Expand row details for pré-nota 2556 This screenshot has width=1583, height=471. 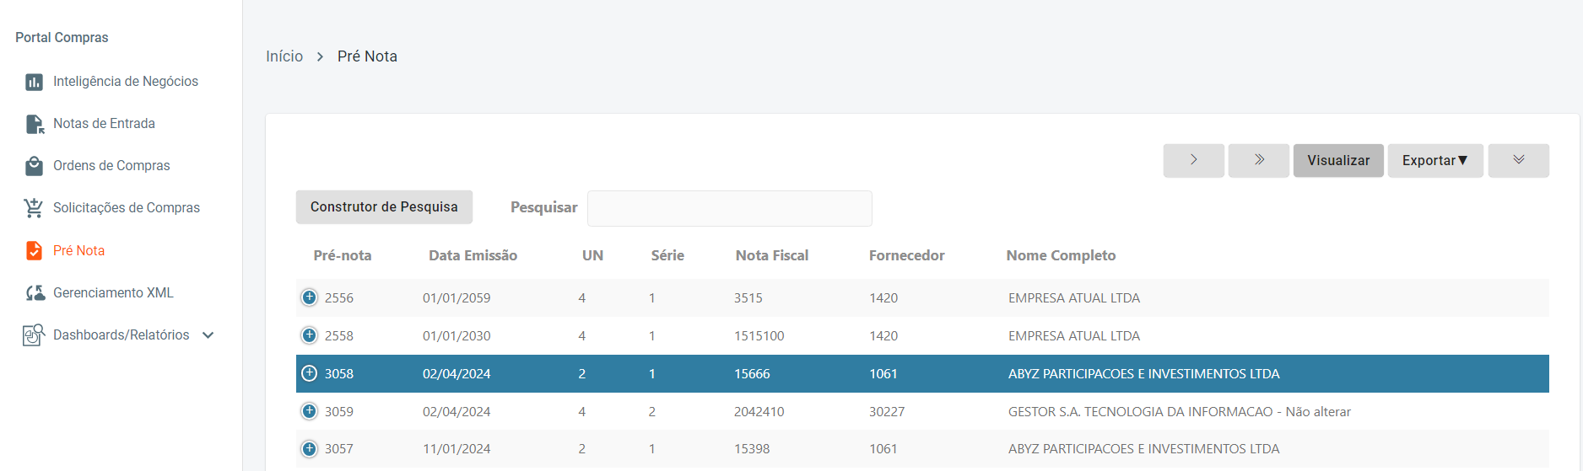click(x=310, y=297)
